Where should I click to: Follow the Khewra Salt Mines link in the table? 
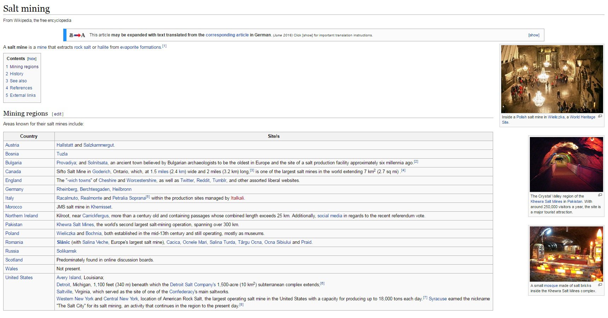click(x=75, y=225)
